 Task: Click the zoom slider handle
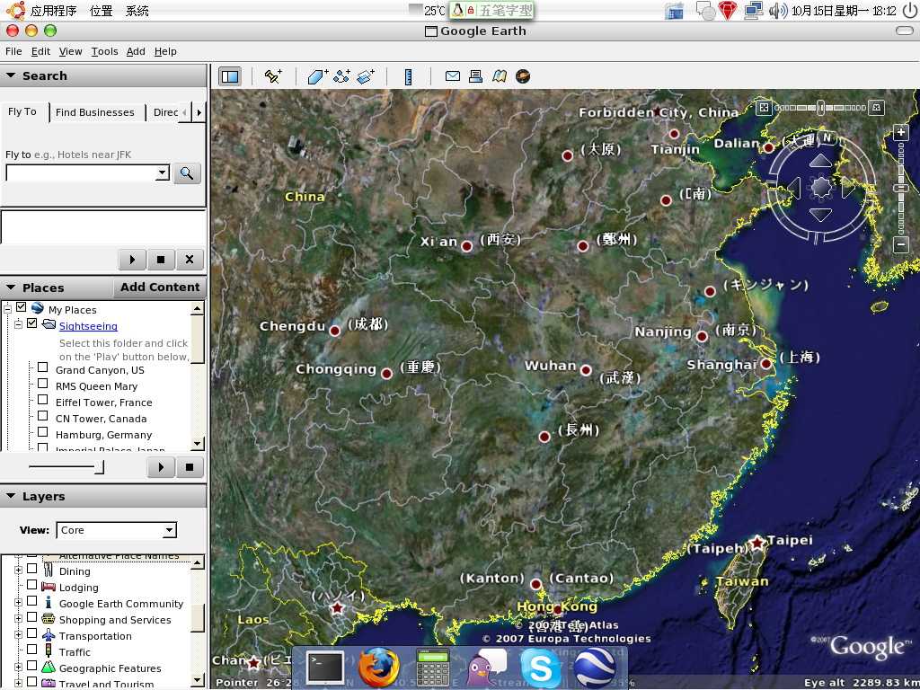(x=900, y=189)
